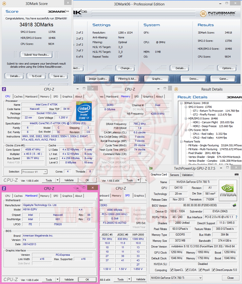Toggle the DirectCompute 5.0 checkbox
Screen dimensions: 242x284
[x=213, y=270]
